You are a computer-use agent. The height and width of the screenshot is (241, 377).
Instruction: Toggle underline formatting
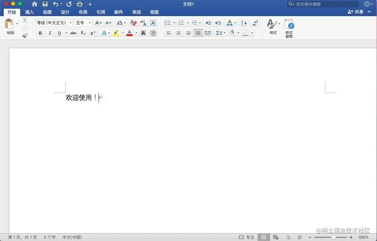[60, 33]
